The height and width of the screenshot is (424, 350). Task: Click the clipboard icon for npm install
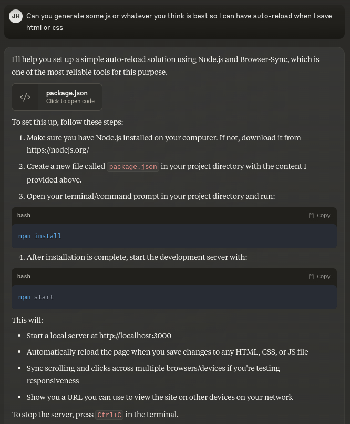coord(312,216)
